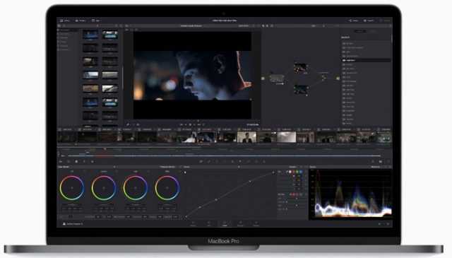Switch to the Media page

click(193, 223)
